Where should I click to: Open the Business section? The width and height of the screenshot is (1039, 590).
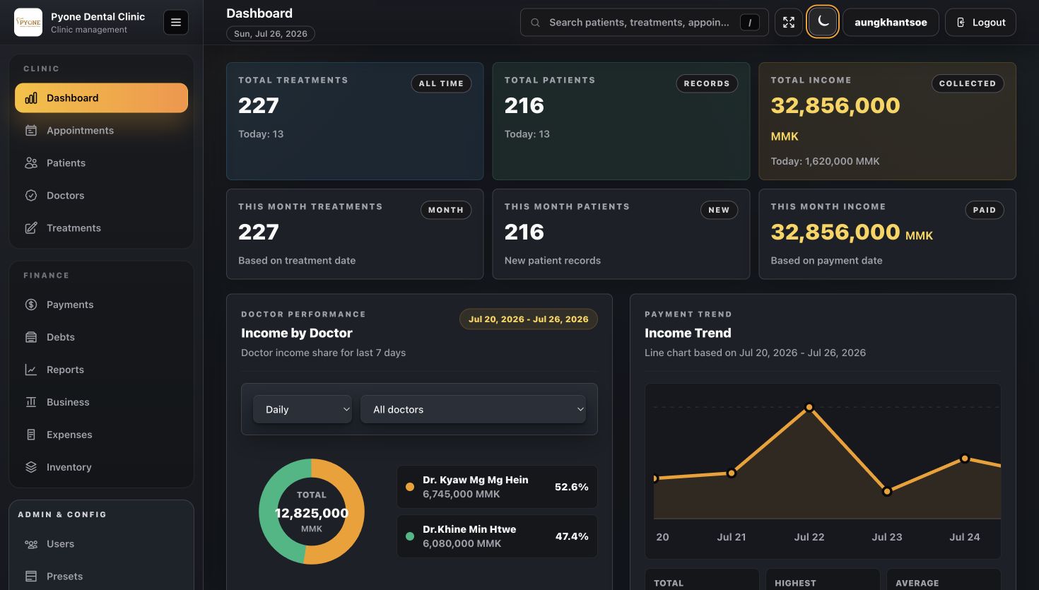point(101,402)
